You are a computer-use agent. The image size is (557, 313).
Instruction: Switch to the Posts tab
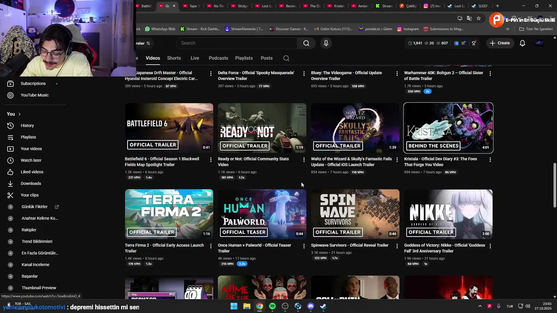click(267, 58)
